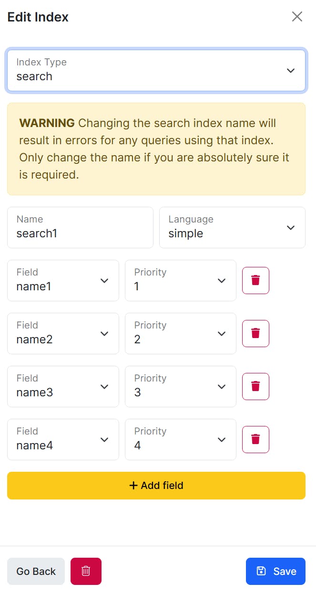Select the Field dropdown showing name4
The height and width of the screenshot is (594, 316).
pyautogui.click(x=63, y=439)
